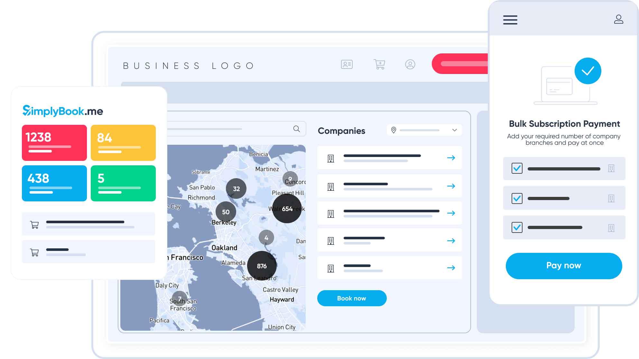Open the hamburger menu in mobile panel
The height and width of the screenshot is (359, 639).
pyautogui.click(x=510, y=20)
